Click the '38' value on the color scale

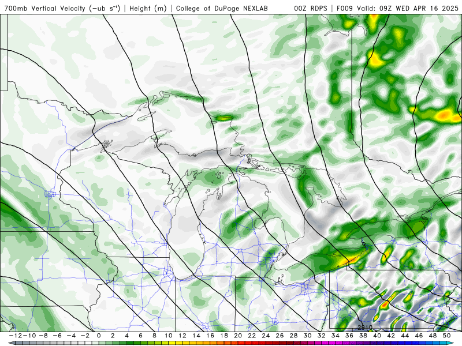point(363,336)
